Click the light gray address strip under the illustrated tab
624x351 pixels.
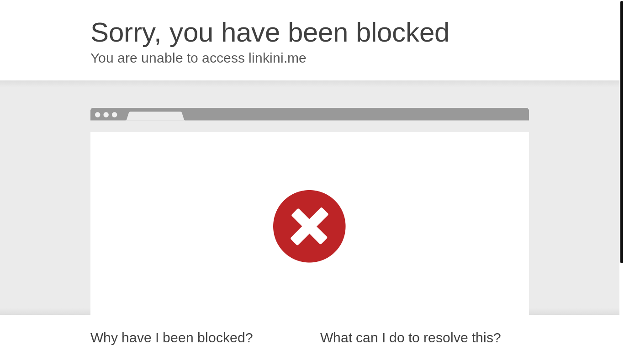coord(309,126)
